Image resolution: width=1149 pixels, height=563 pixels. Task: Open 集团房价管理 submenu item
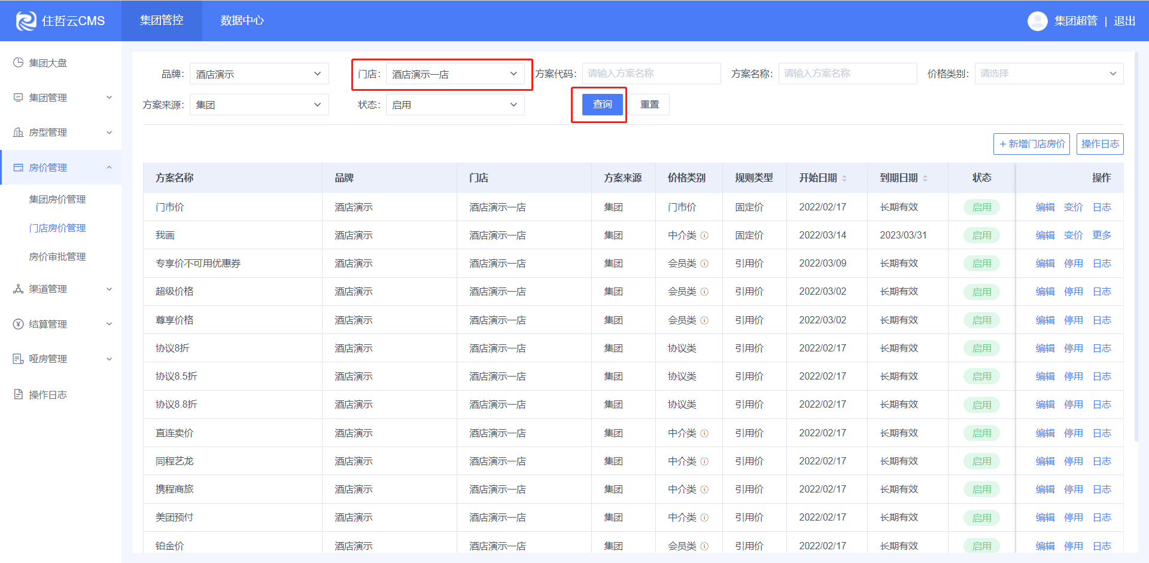[57, 199]
